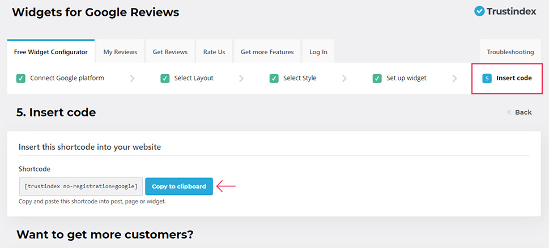Click the Insert this shortcode into your website text

coord(90,147)
